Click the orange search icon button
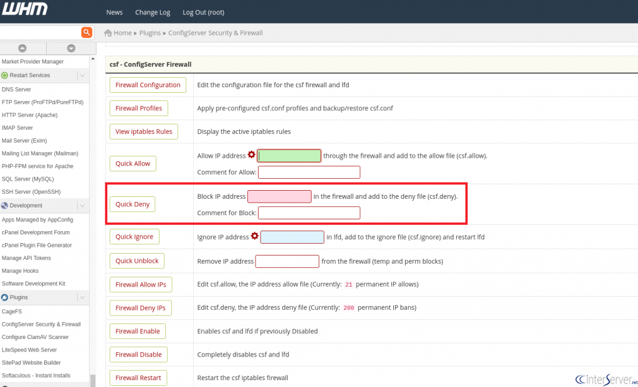The width and height of the screenshot is (638, 387). point(87,32)
